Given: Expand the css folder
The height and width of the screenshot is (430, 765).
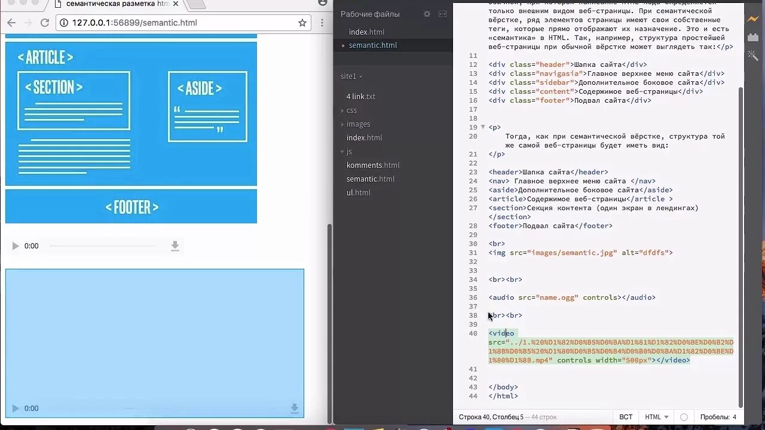Looking at the screenshot, I should coord(351,110).
